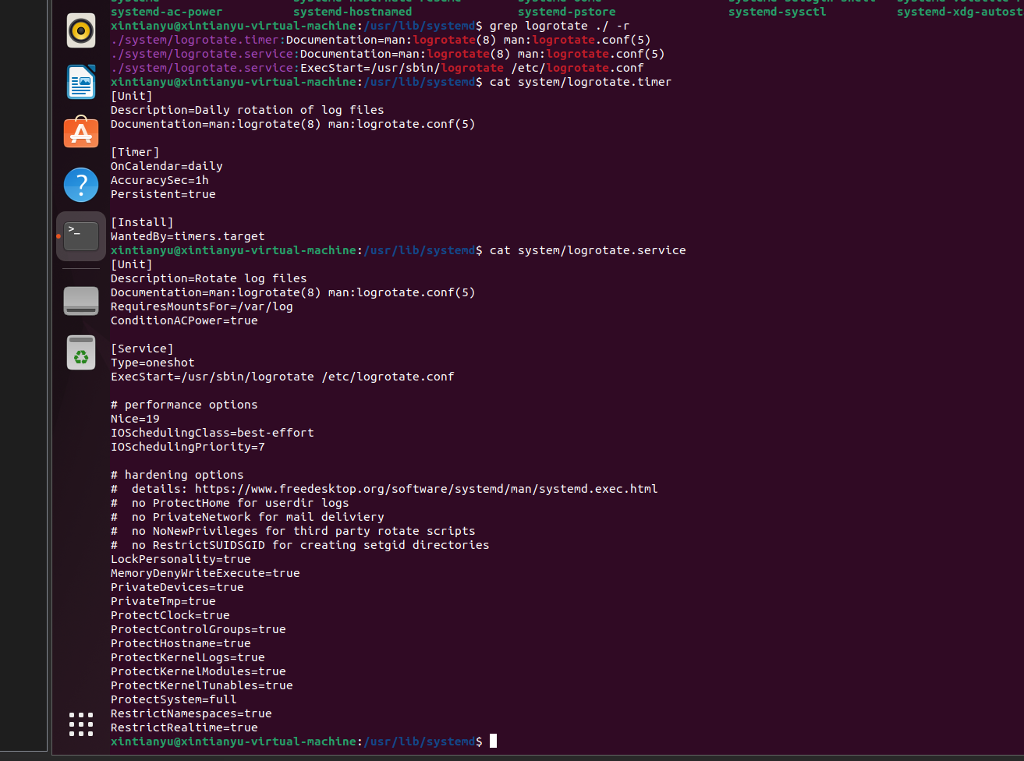Click the Description=Rotate log files line
Screen dimensions: 1024x761
pos(208,278)
